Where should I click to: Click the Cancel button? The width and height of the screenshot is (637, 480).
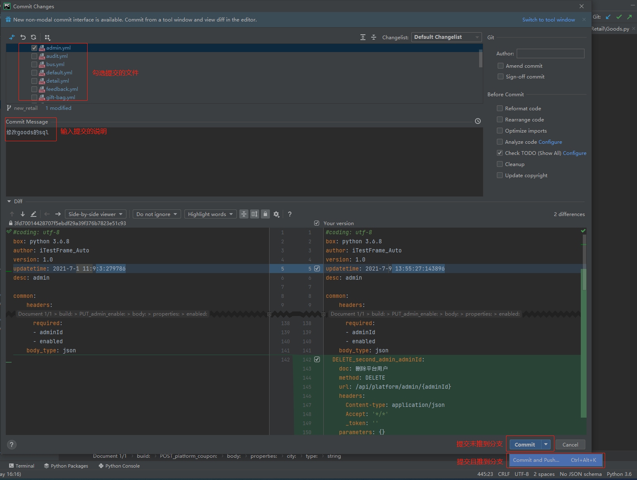(x=570, y=444)
